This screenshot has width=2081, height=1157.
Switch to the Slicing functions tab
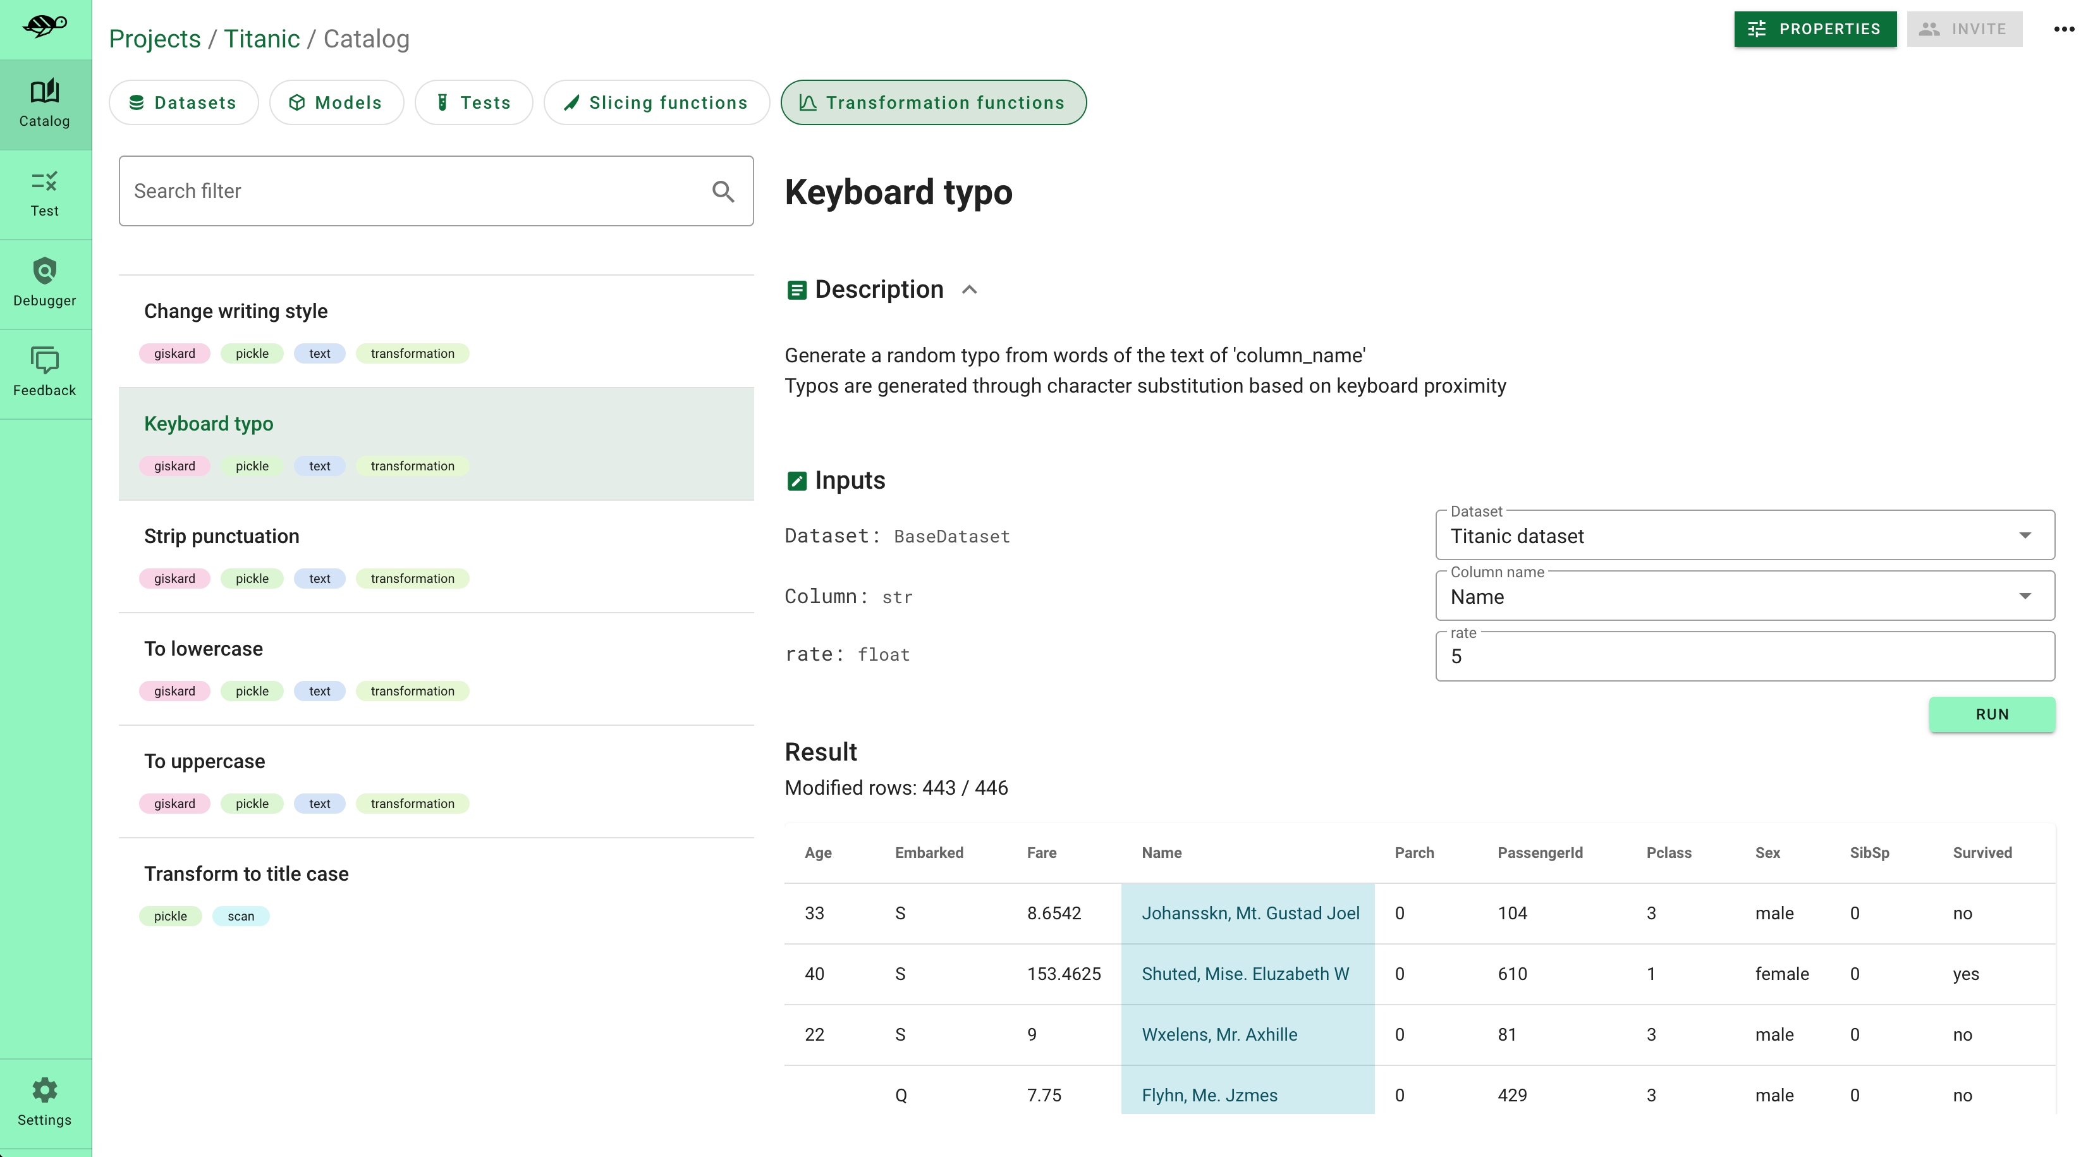coord(656,102)
